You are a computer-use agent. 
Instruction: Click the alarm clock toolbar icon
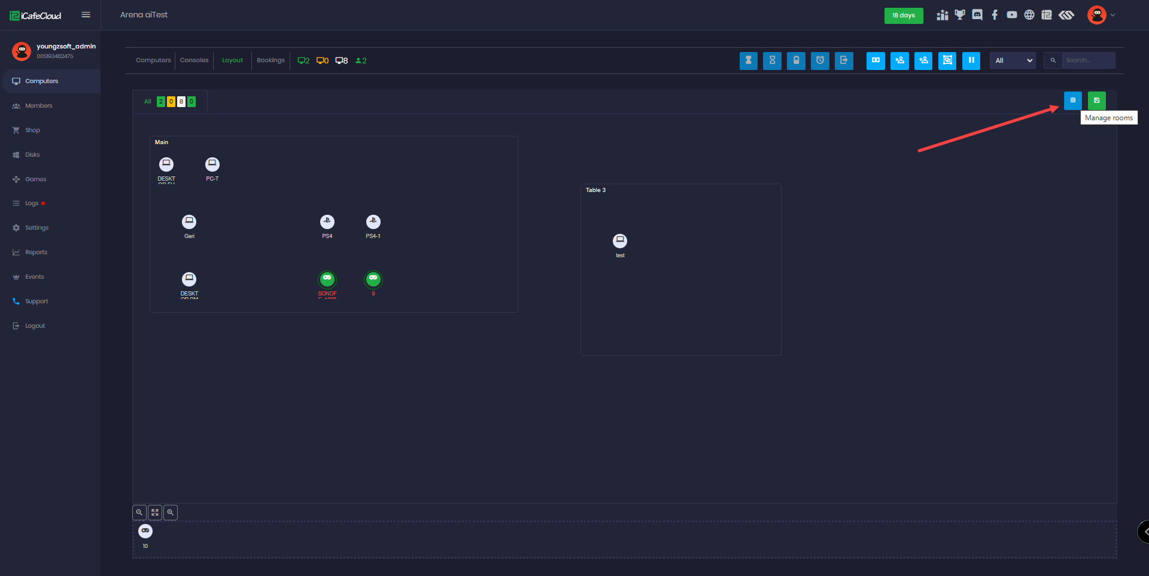point(820,60)
